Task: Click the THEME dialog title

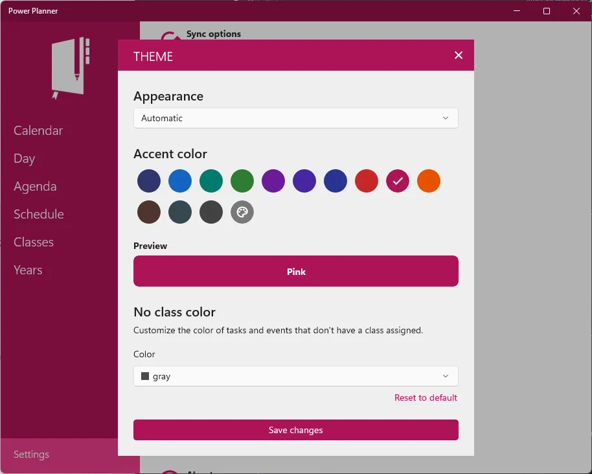Action: [x=154, y=56]
